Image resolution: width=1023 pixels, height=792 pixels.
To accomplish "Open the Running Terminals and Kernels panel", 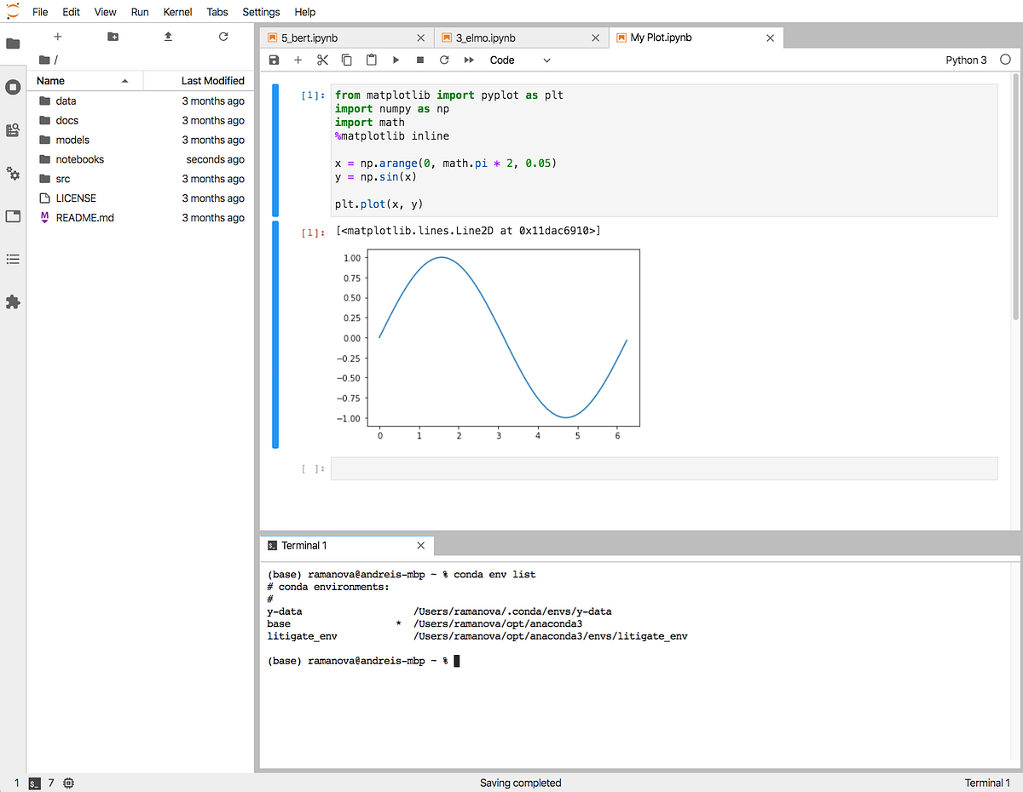I will click(12, 87).
